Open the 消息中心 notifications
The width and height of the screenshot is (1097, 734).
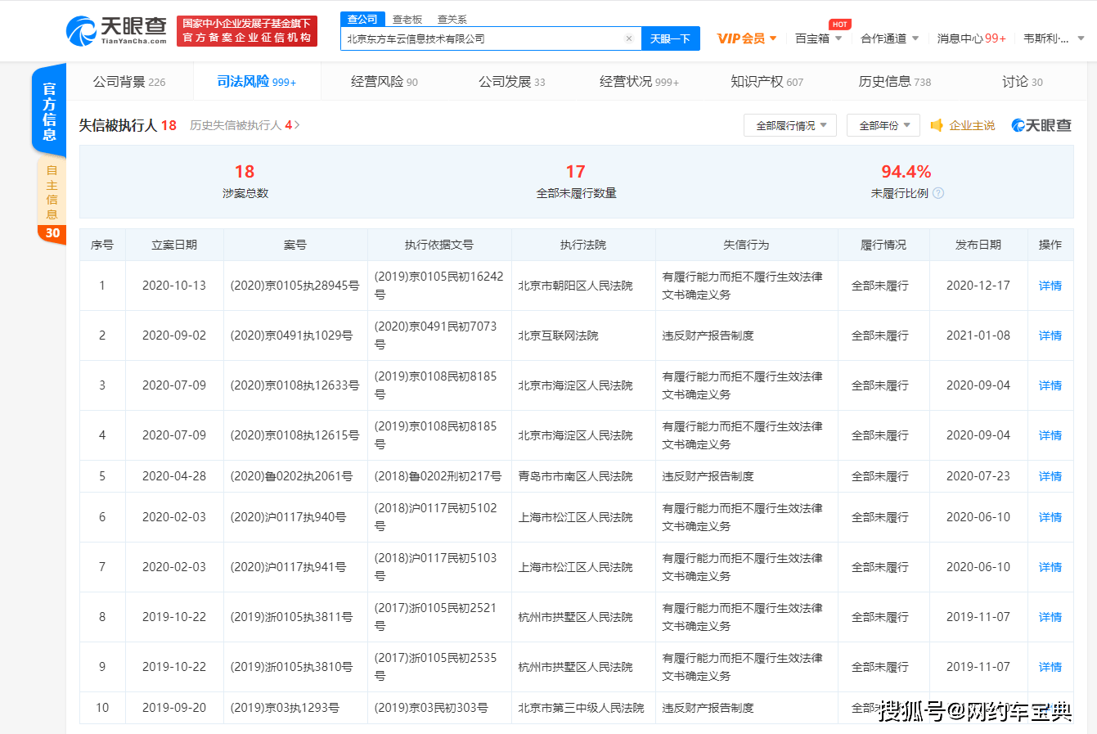tap(971, 38)
